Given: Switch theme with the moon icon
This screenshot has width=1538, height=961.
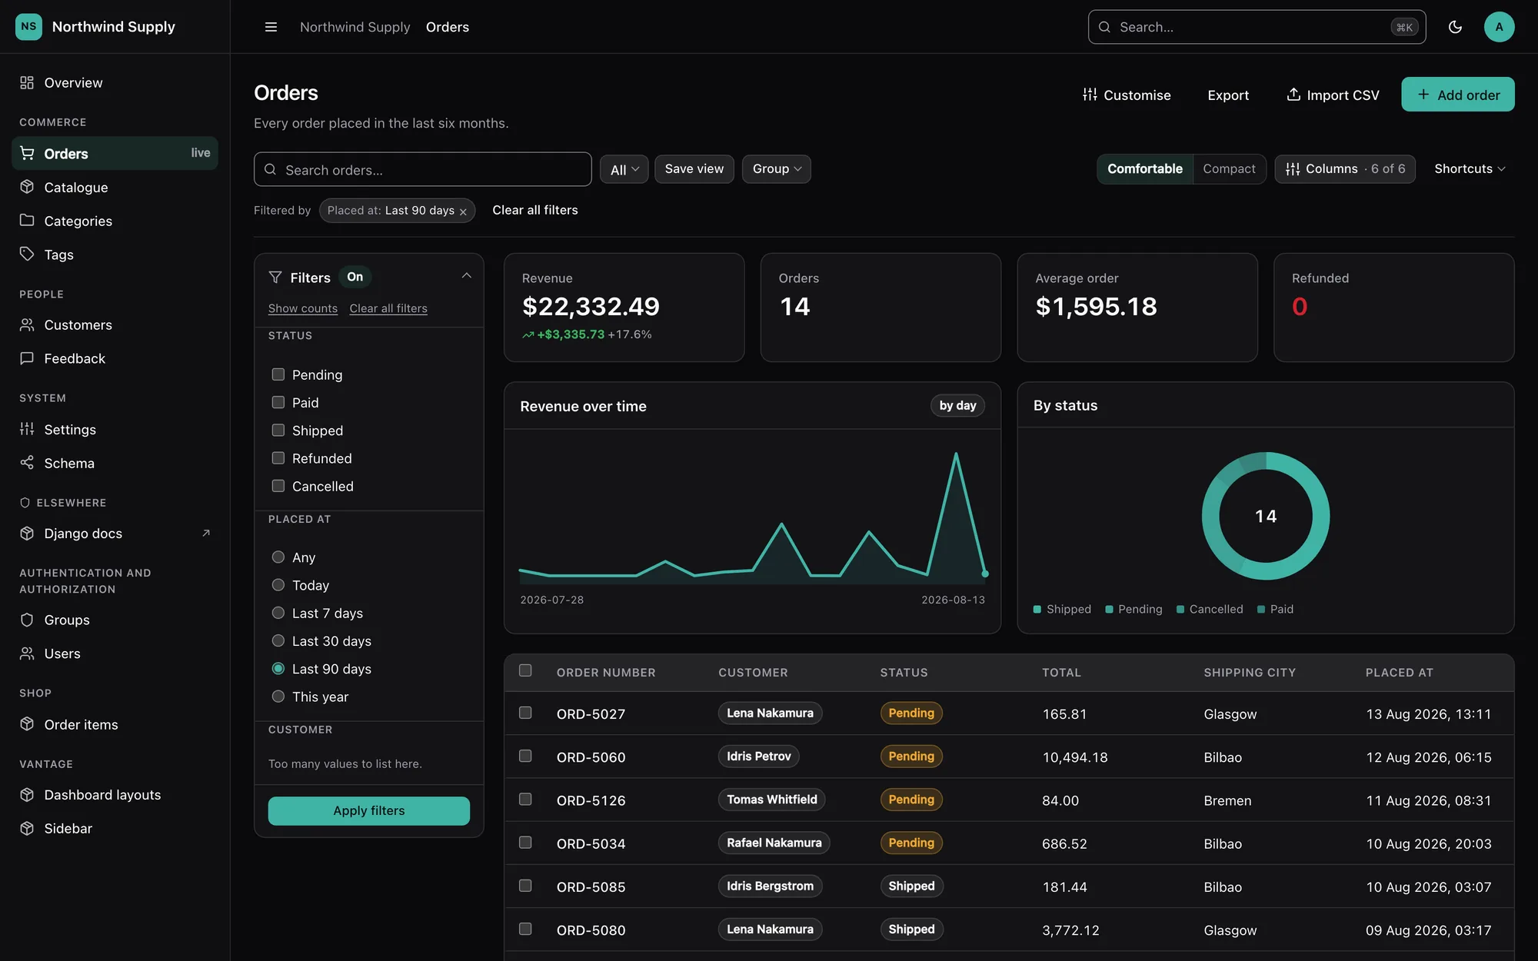Looking at the screenshot, I should click(x=1455, y=27).
